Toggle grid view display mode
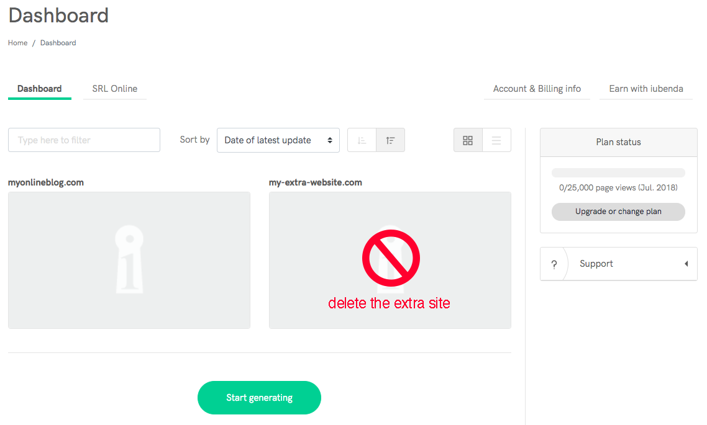The image size is (707, 425). pos(468,140)
